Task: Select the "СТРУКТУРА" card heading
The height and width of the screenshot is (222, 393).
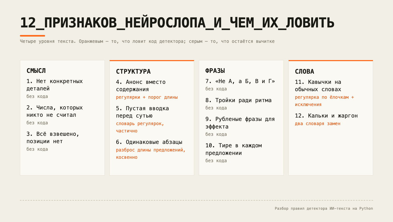Action: (133, 72)
